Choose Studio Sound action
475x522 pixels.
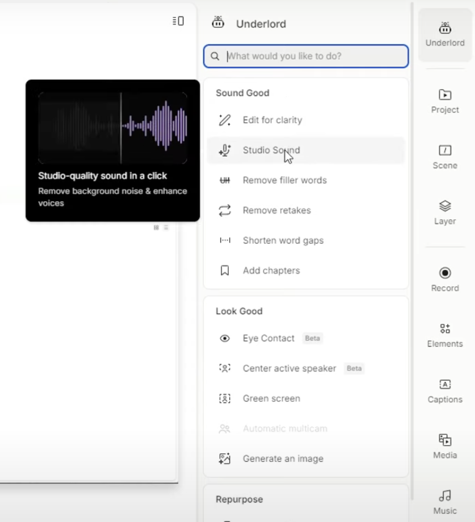coord(306,150)
